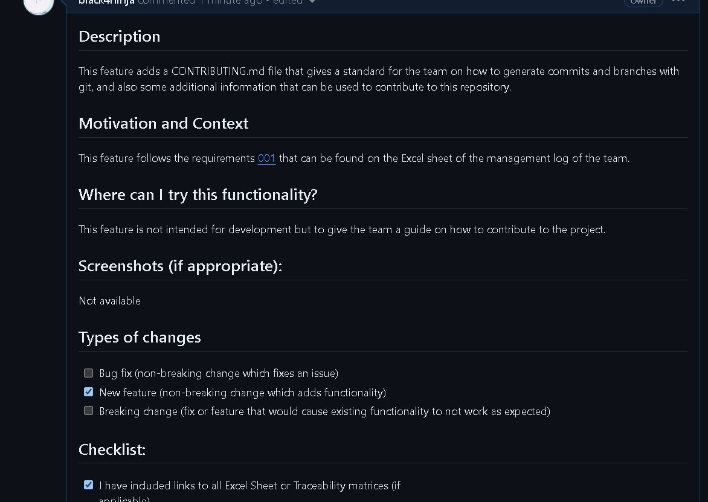708x502 pixels.
Task: Click the comment timestamp link
Action: point(231,2)
